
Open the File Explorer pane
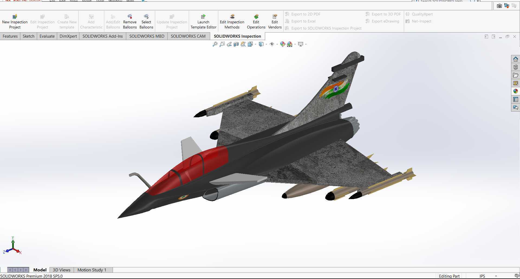(515, 75)
